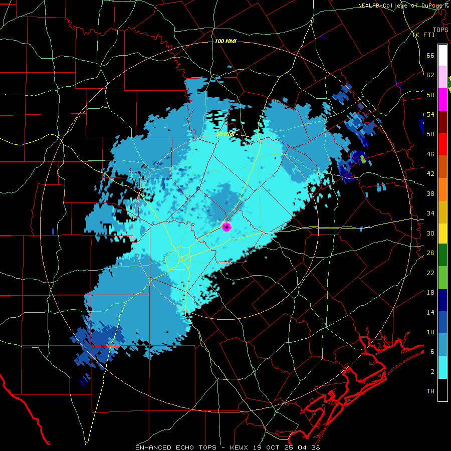Click the '04:38' timestamp
Viewport: 451px width, 451px height.
pos(308,447)
